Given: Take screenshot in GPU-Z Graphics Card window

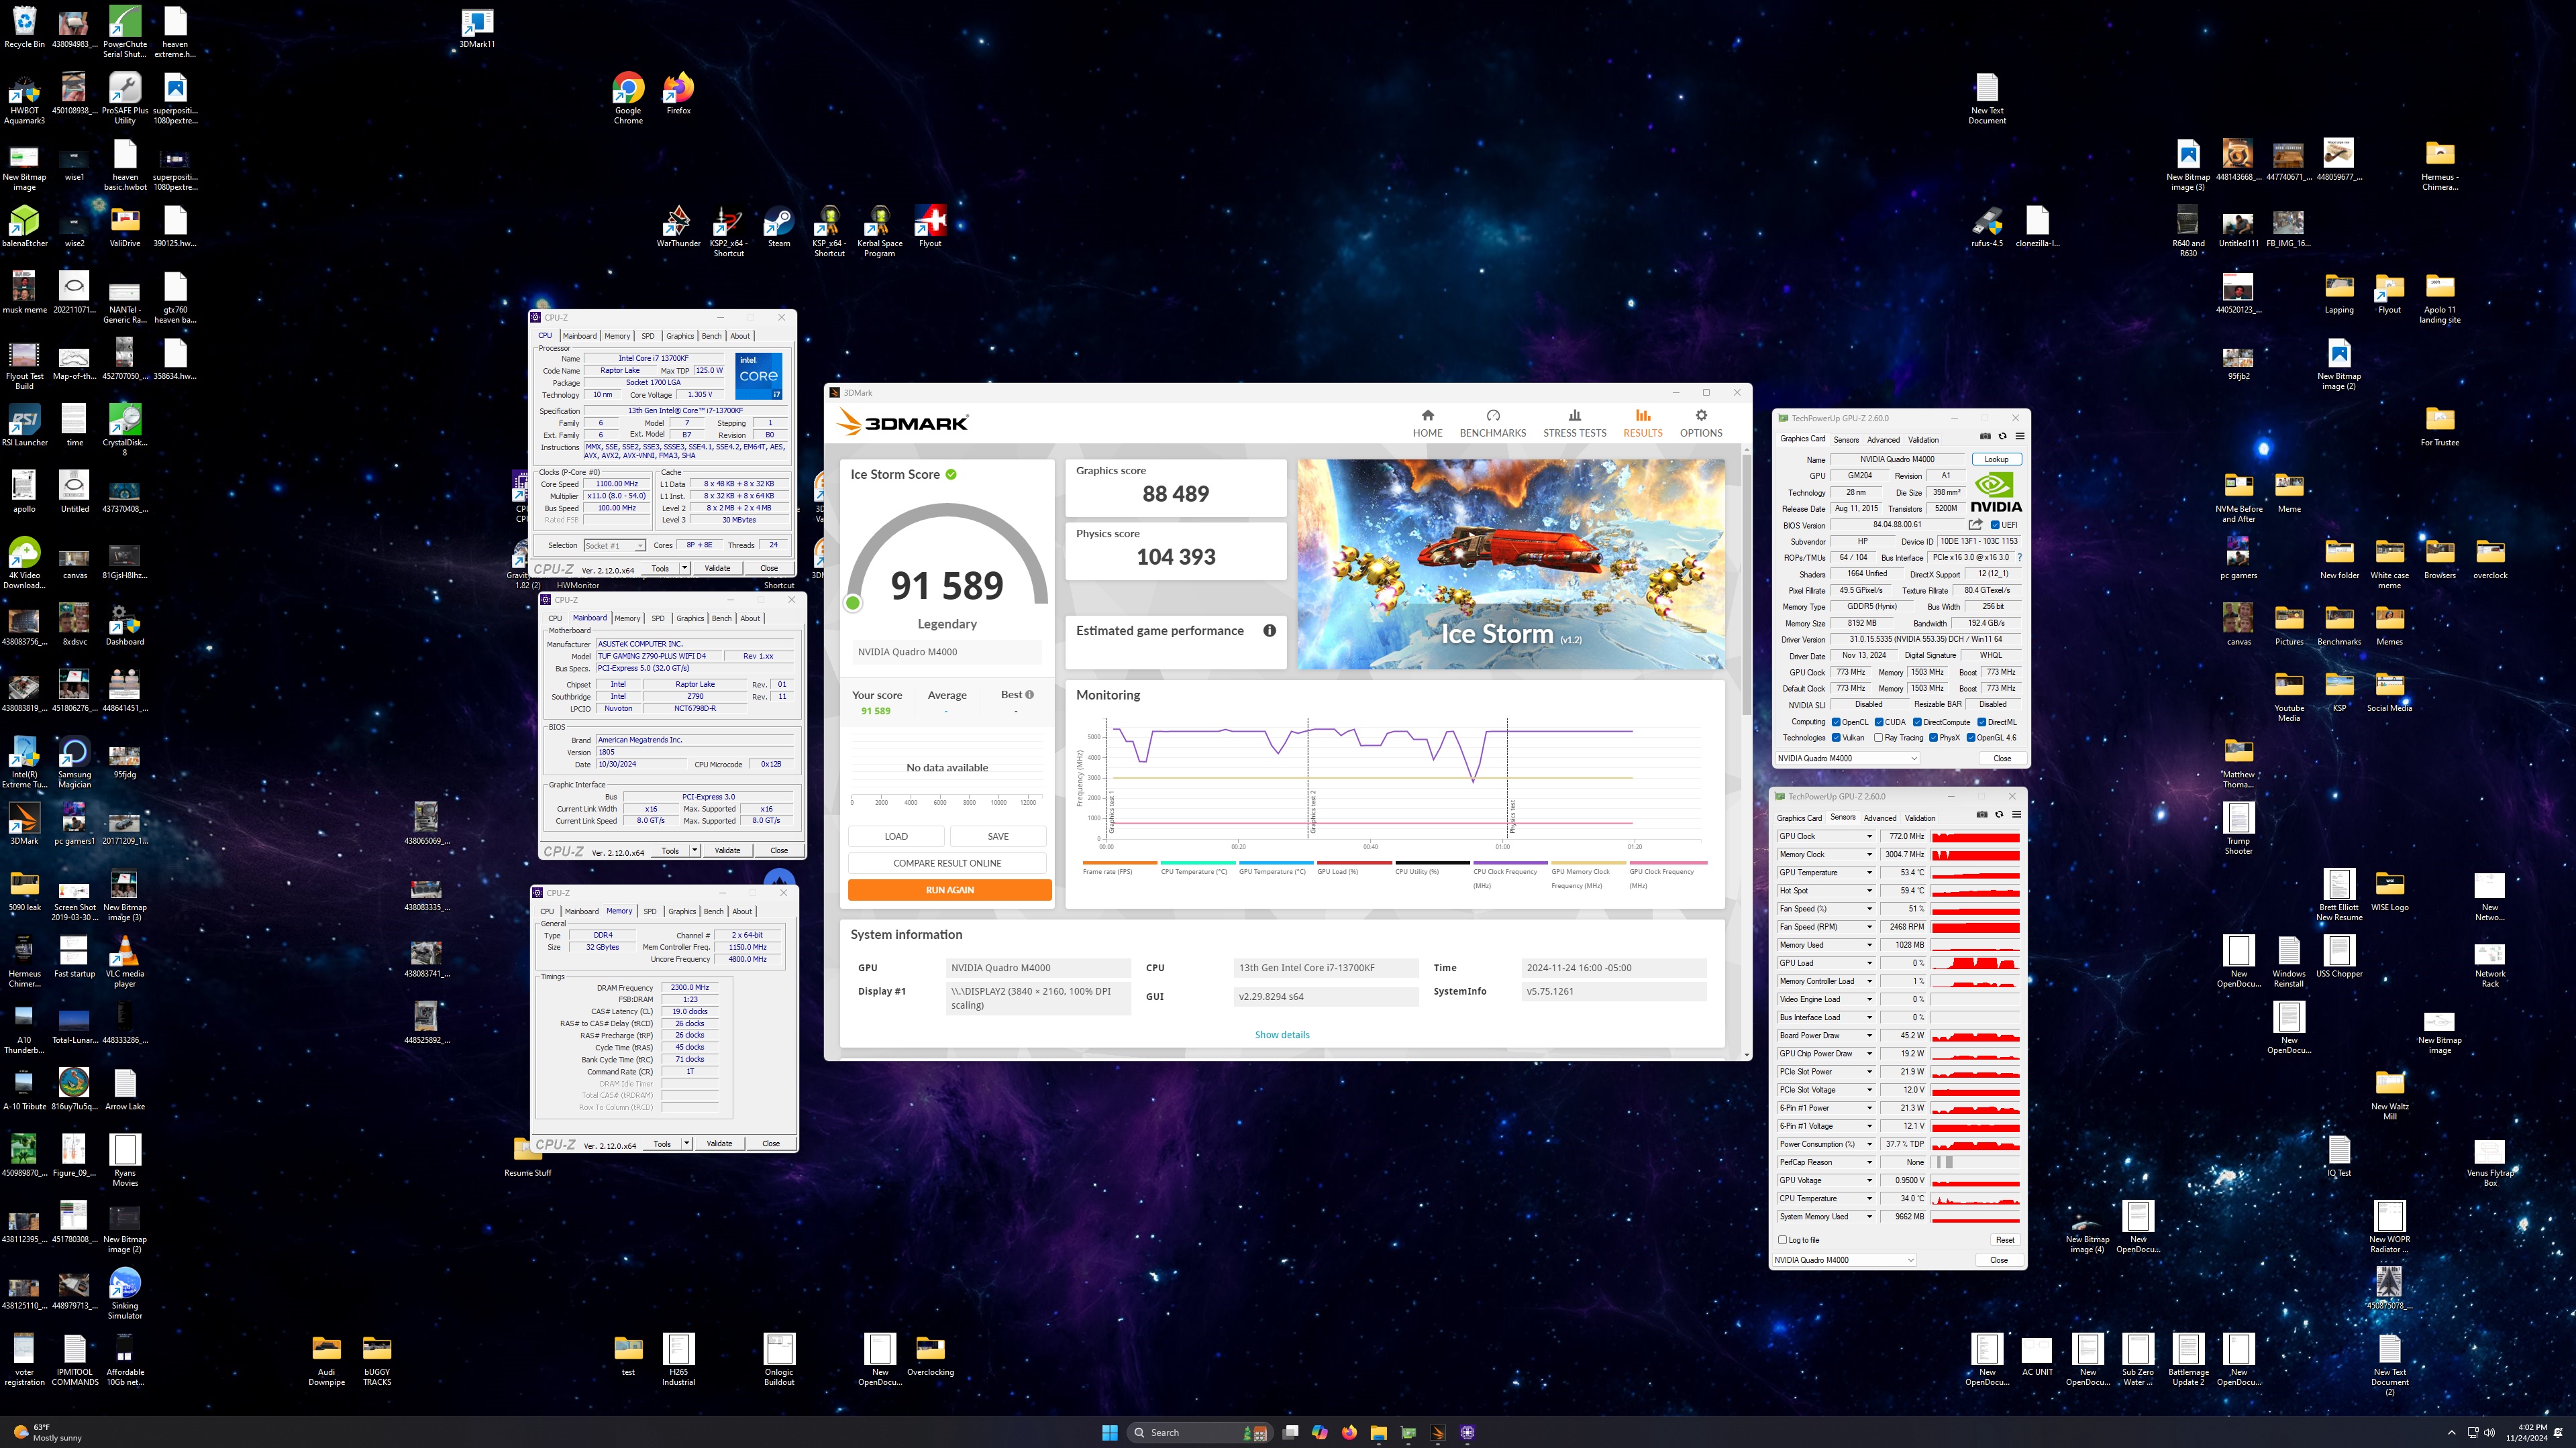Looking at the screenshot, I should (x=1985, y=437).
